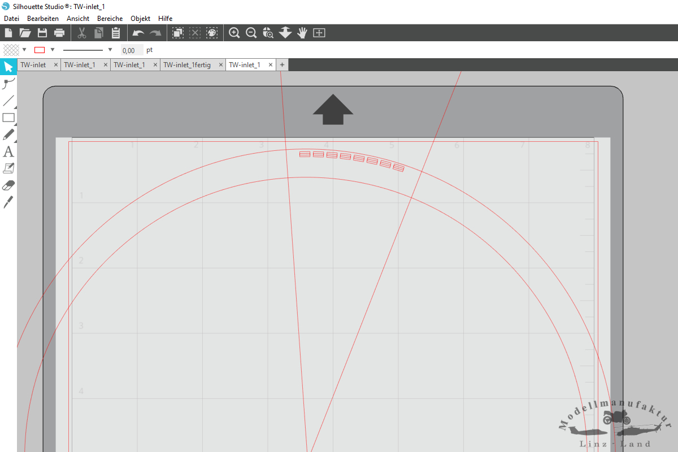Screen dimensions: 678x452
Task: Add a new document tab
Action: point(282,65)
